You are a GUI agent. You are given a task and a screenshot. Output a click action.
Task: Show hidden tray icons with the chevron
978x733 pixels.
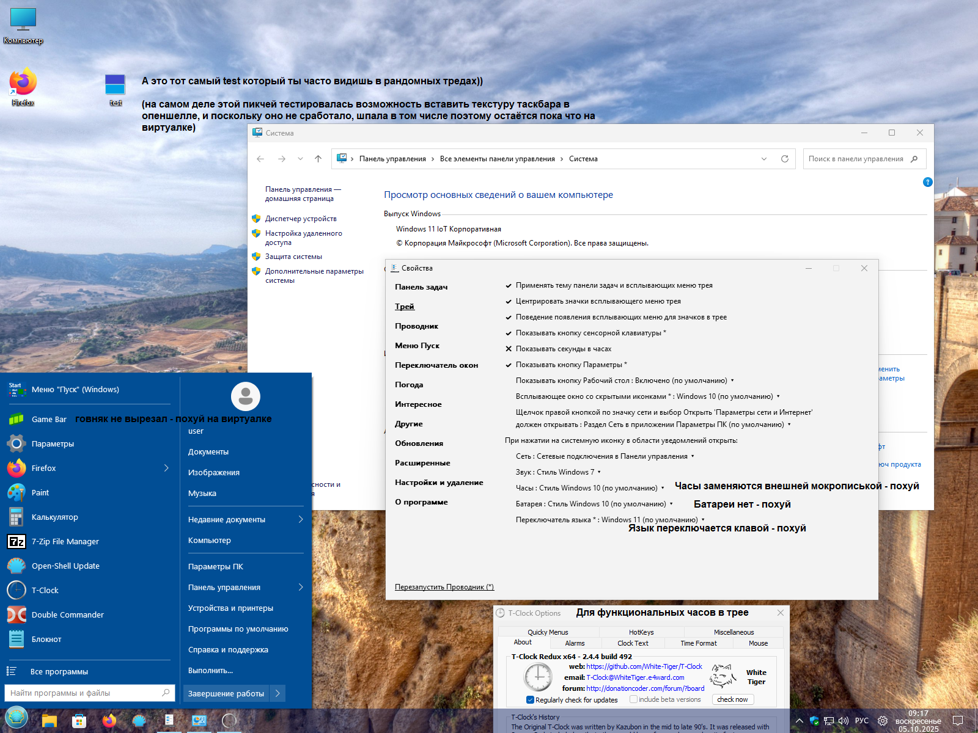pyautogui.click(x=799, y=721)
